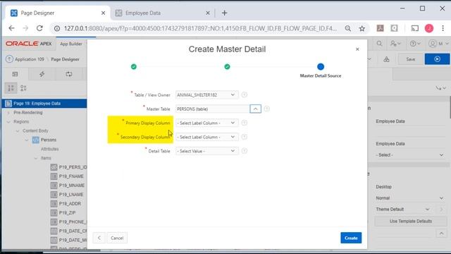Click the Create button

coord(351,238)
